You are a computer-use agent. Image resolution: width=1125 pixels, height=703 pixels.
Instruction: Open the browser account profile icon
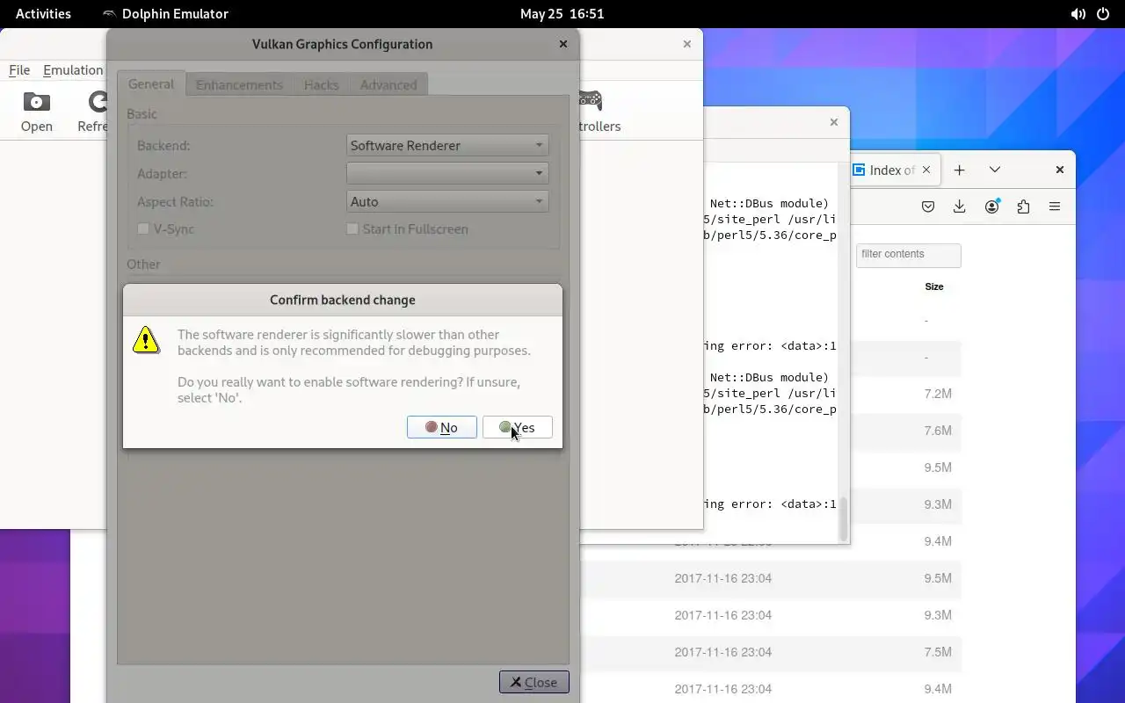coord(992,207)
